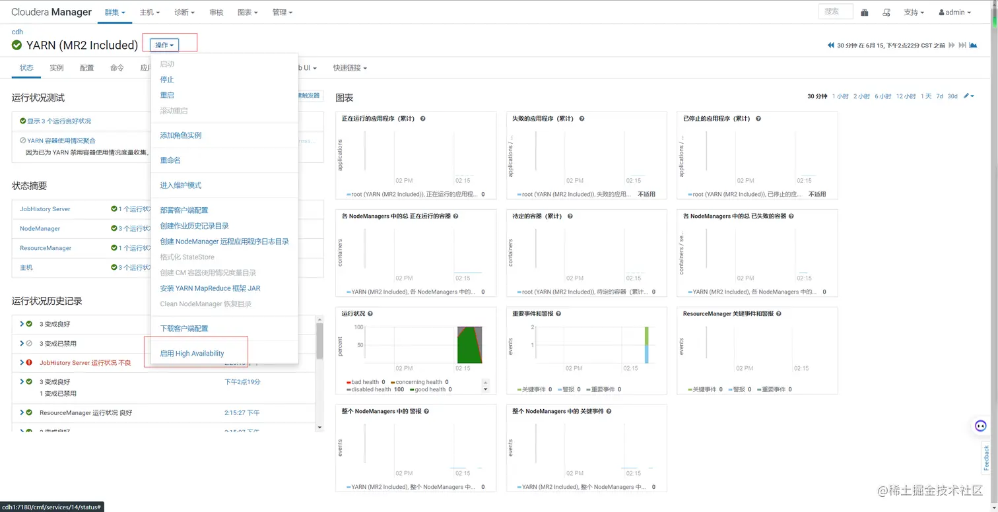Open the 诊断 dropdown menu

[x=184, y=13]
